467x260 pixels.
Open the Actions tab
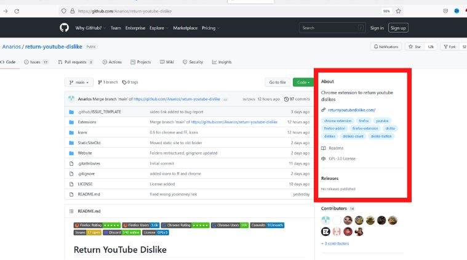112,62
